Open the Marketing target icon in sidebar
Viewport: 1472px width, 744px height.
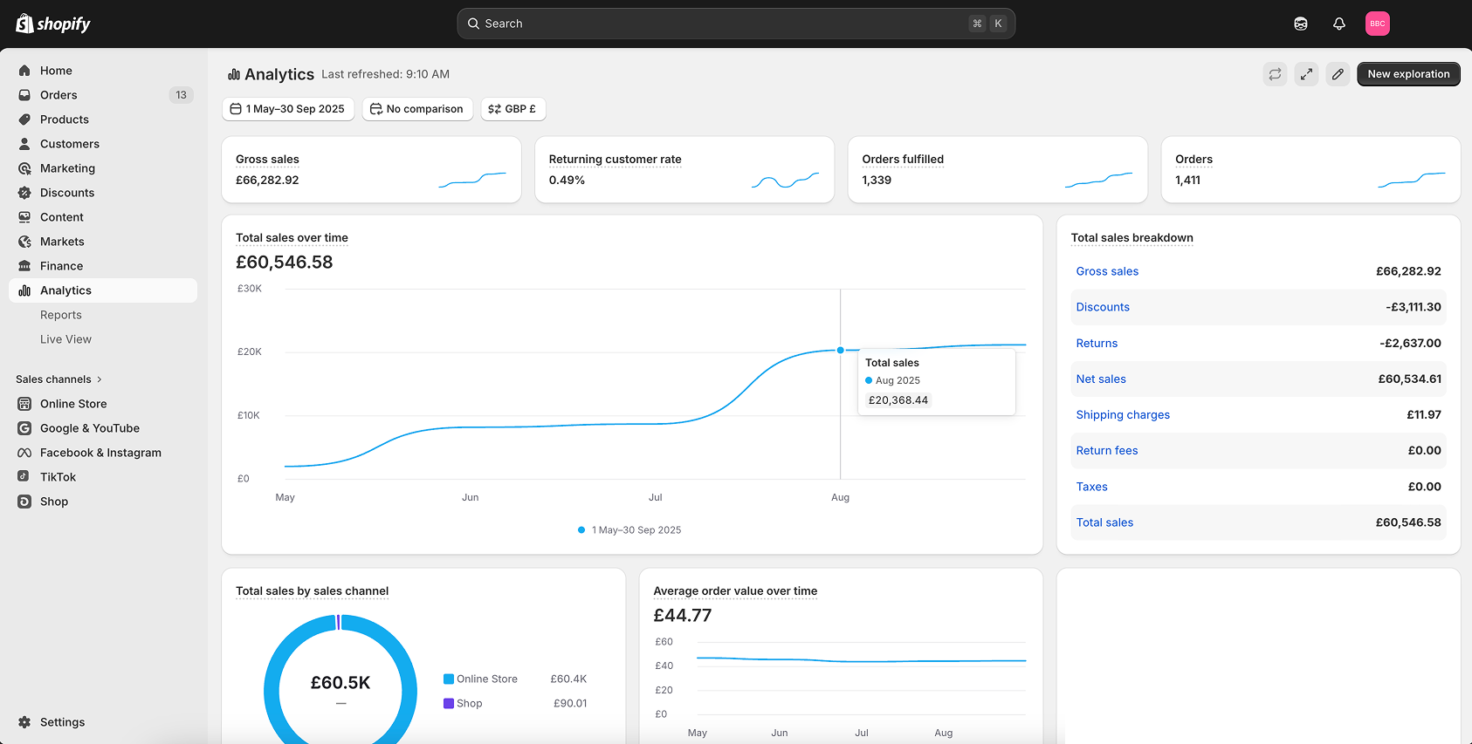[24, 168]
